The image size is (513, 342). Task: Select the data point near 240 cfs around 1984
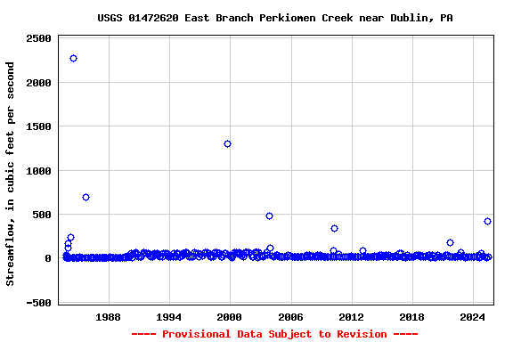[70, 237]
